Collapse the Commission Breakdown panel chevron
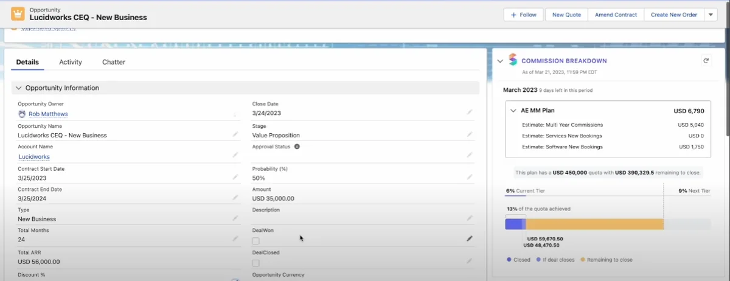 500,61
